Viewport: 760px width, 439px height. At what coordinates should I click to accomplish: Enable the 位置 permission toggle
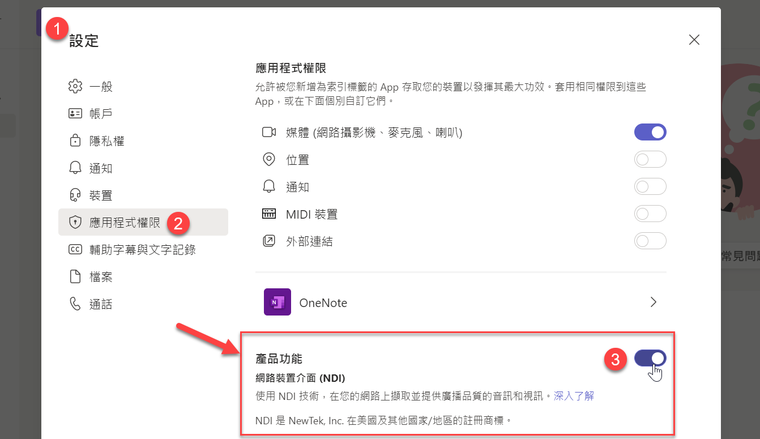point(650,160)
